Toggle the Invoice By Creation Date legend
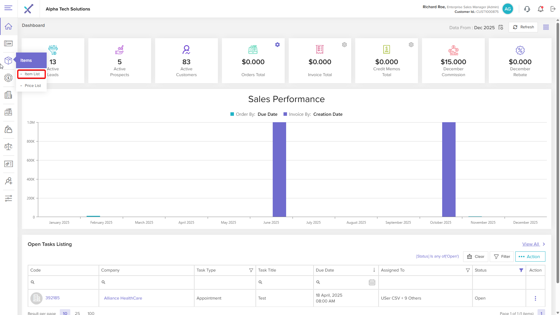This screenshot has width=560, height=315. (313, 114)
